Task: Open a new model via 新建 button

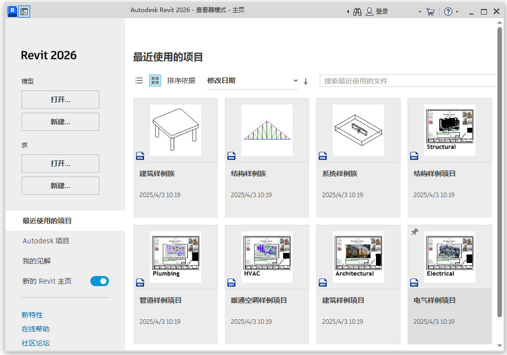Action: [60, 122]
